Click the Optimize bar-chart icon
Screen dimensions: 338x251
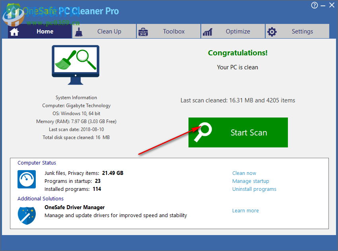pos(208,31)
